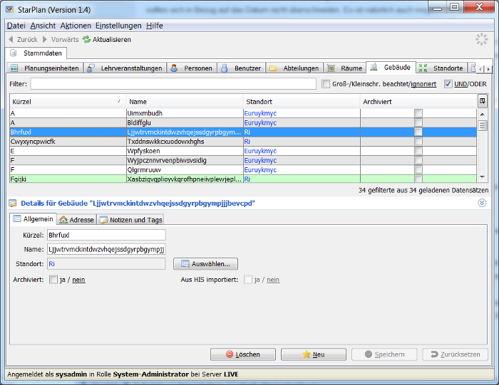Viewport: 499px width, 385px height.
Task: Click table scrollbar up arrow
Action: click(x=482, y=114)
